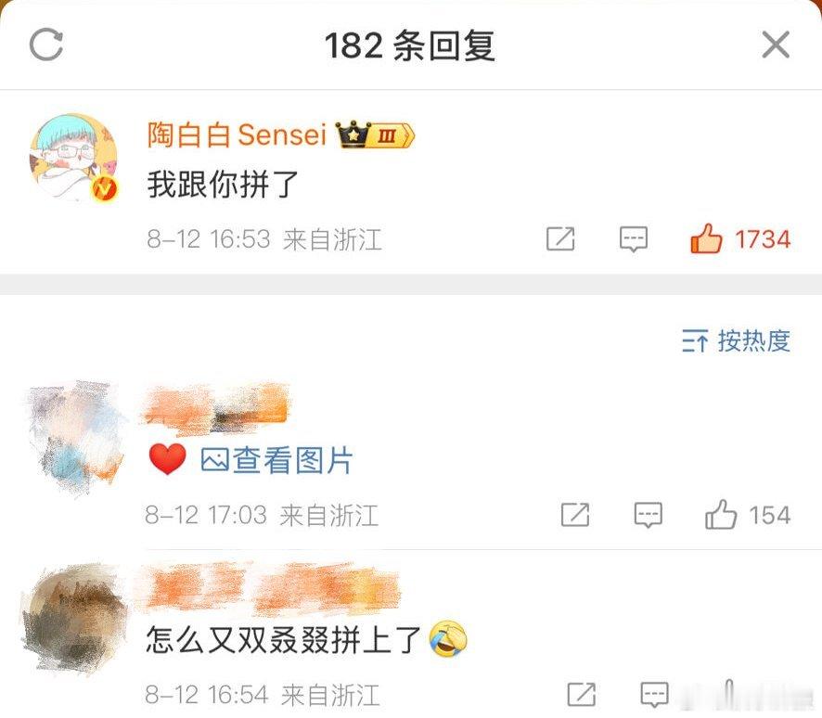Tap the 我跟你拼了 comment text
The height and width of the screenshot is (718, 822).
point(223,185)
